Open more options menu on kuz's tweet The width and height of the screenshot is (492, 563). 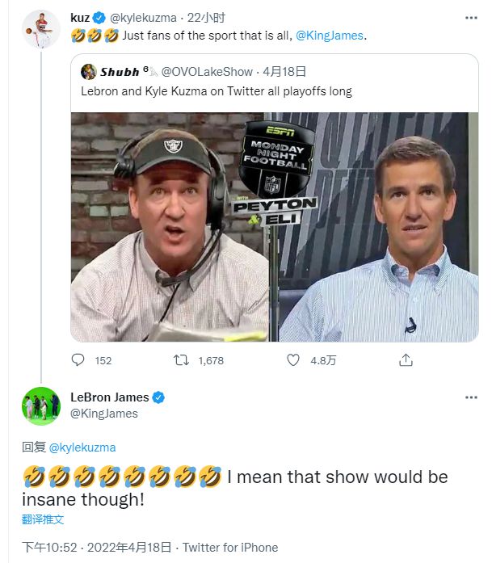(471, 17)
